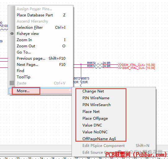Select Previous page... menu entry
The width and height of the screenshot is (168, 159).
pos(41,58)
